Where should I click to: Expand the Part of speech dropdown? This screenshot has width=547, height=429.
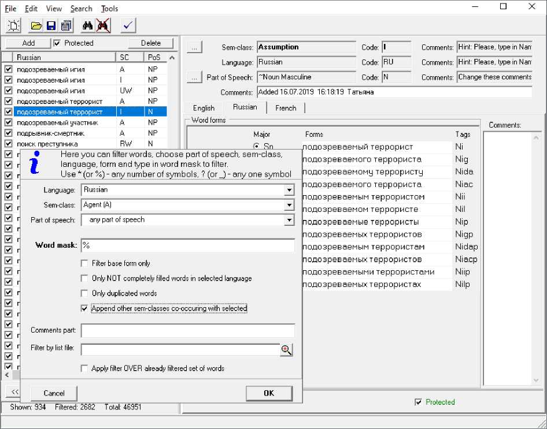click(x=289, y=220)
